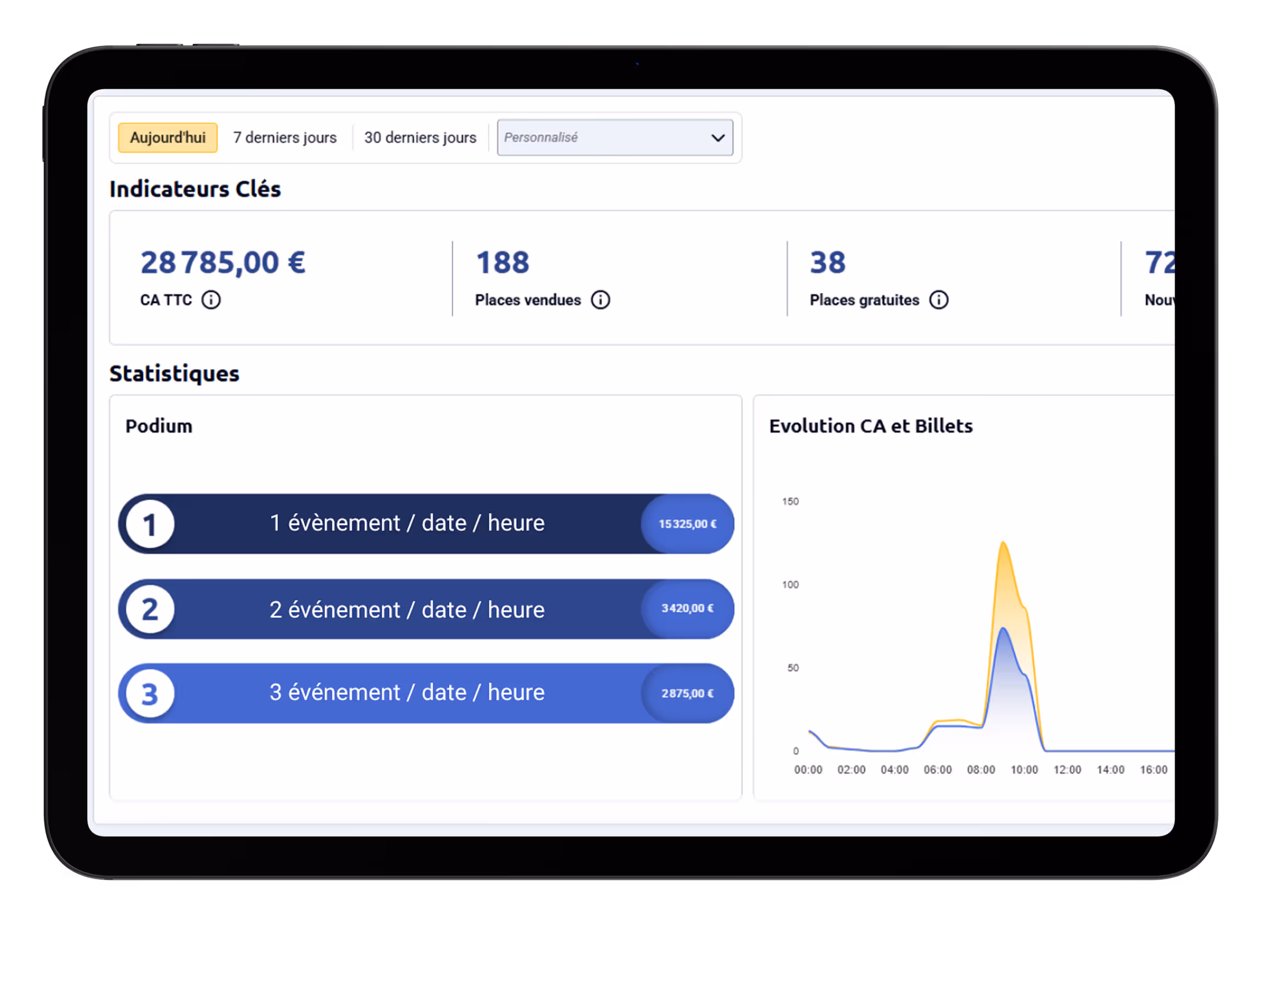Click the 15325,00 € amount badge
Viewport: 1267px width, 986px height.
click(x=687, y=524)
